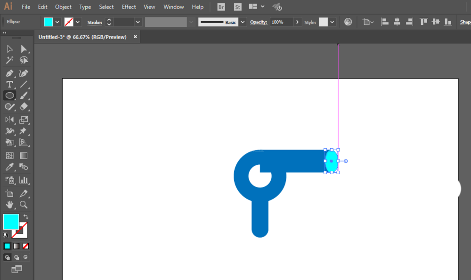Choose the Direct Selection tool
This screenshot has height=280, width=471.
(24, 49)
